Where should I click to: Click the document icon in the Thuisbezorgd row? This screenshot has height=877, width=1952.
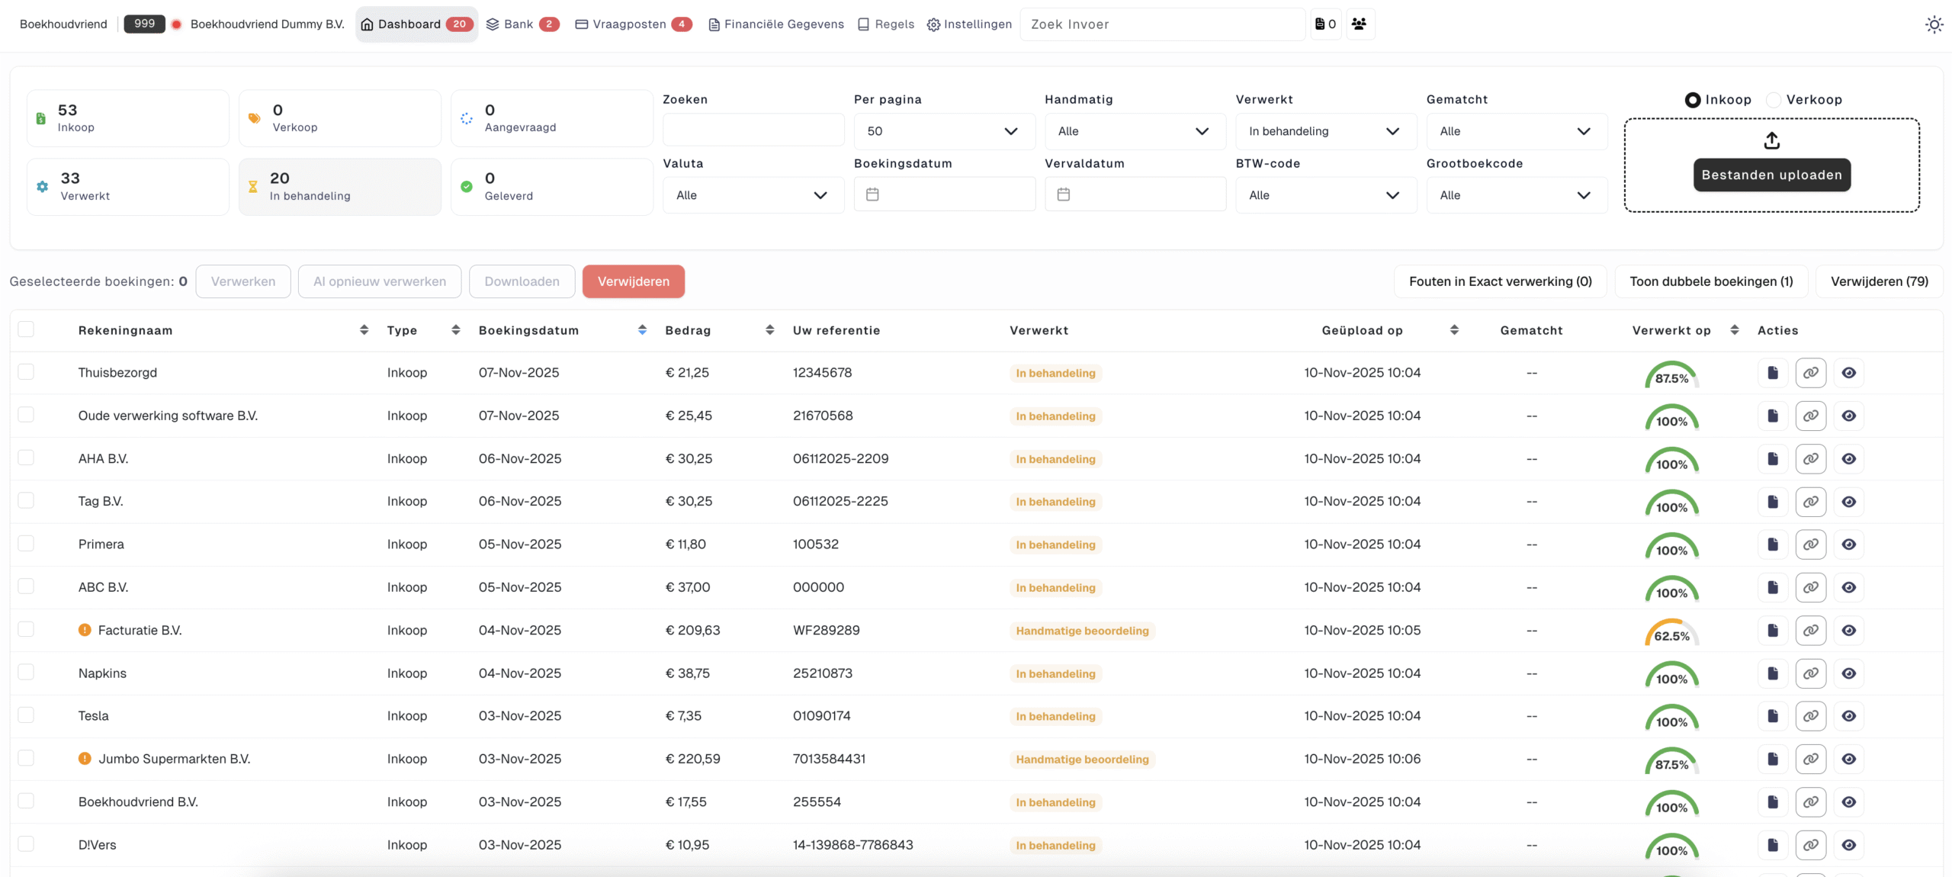point(1772,373)
